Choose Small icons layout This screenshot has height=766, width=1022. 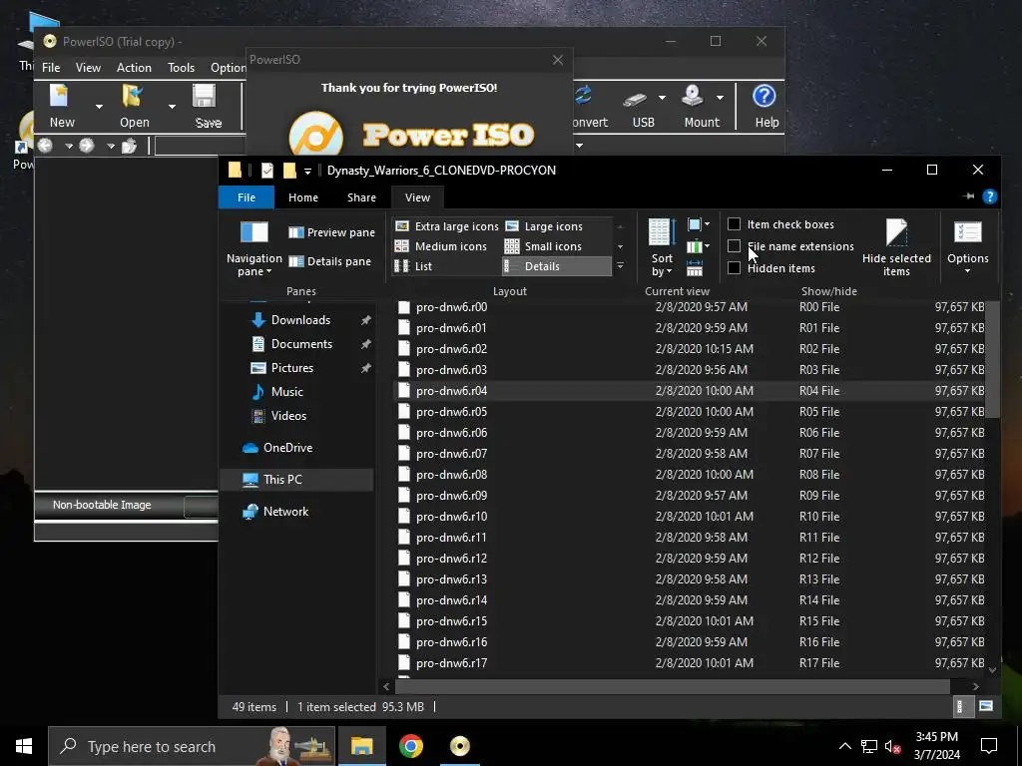(x=544, y=246)
